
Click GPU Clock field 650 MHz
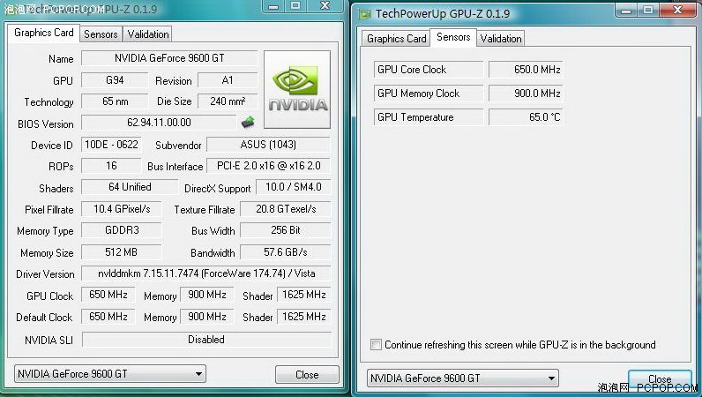pyautogui.click(x=108, y=295)
